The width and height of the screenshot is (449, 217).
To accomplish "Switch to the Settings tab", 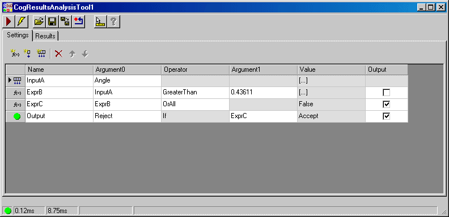I will [x=18, y=35].
